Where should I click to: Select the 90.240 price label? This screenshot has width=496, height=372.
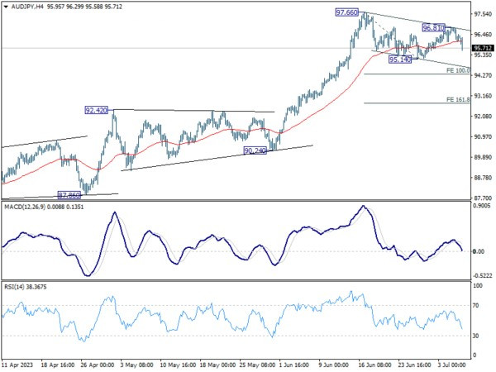[255, 150]
